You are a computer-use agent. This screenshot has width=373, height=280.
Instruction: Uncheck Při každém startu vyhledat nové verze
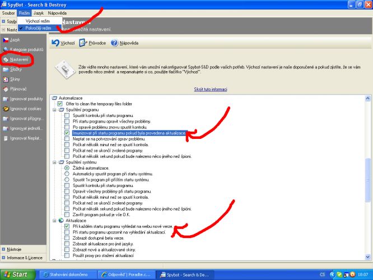click(67, 226)
